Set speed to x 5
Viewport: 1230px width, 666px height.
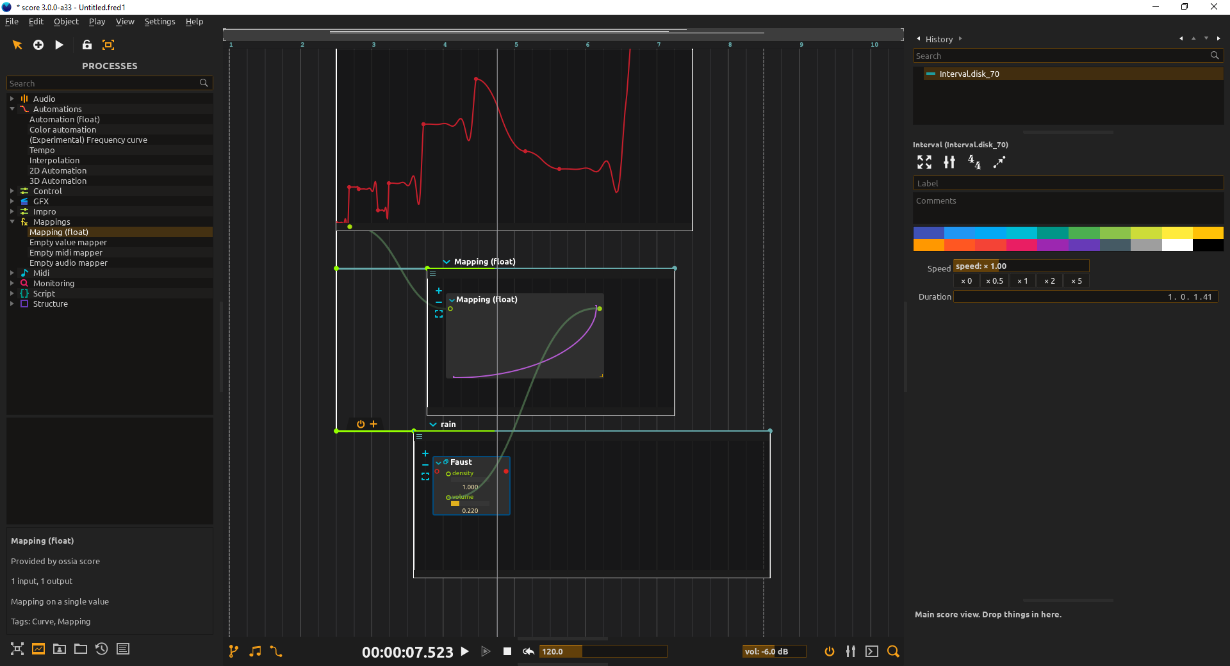[1076, 281]
